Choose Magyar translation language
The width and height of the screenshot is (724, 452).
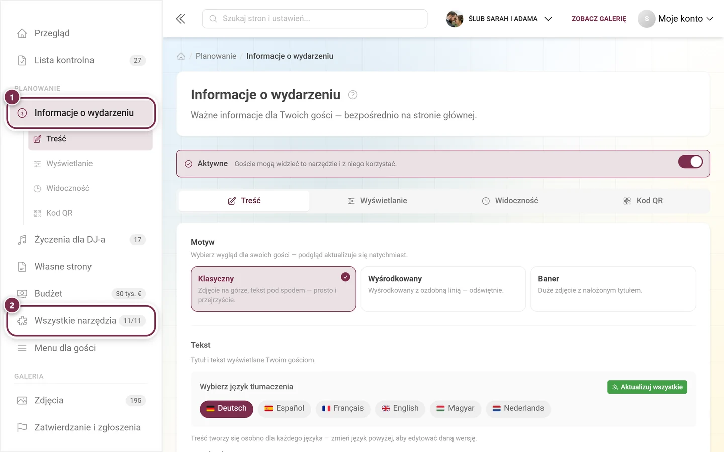tap(456, 409)
